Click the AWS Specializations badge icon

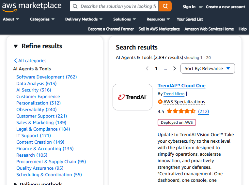(160, 102)
